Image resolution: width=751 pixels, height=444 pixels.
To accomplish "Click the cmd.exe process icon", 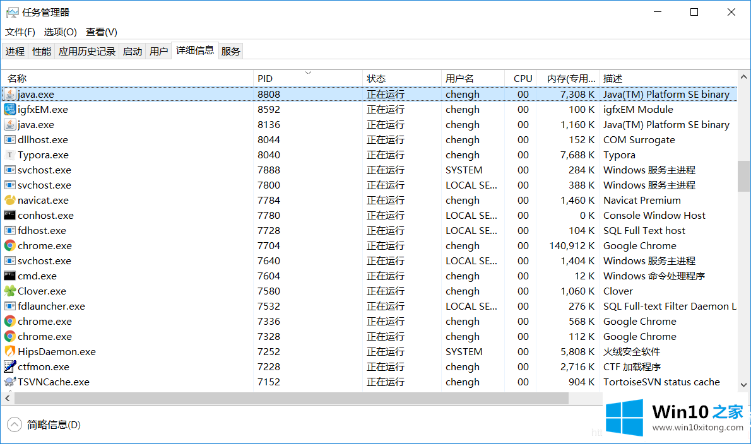I will click(x=9, y=276).
